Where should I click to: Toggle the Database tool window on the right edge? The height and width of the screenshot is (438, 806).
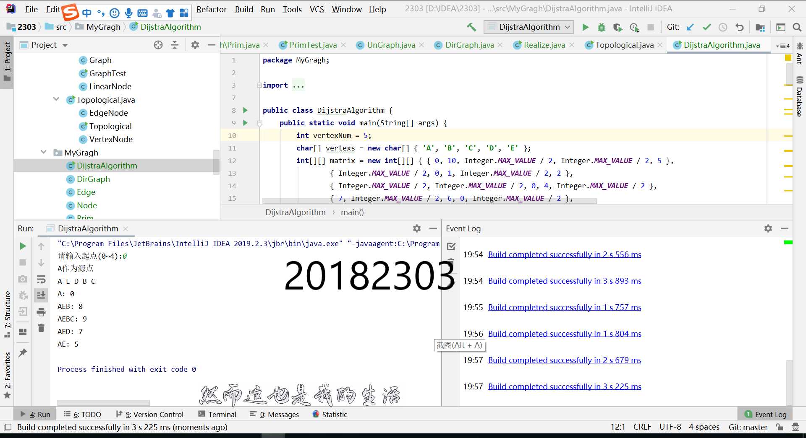[799, 96]
